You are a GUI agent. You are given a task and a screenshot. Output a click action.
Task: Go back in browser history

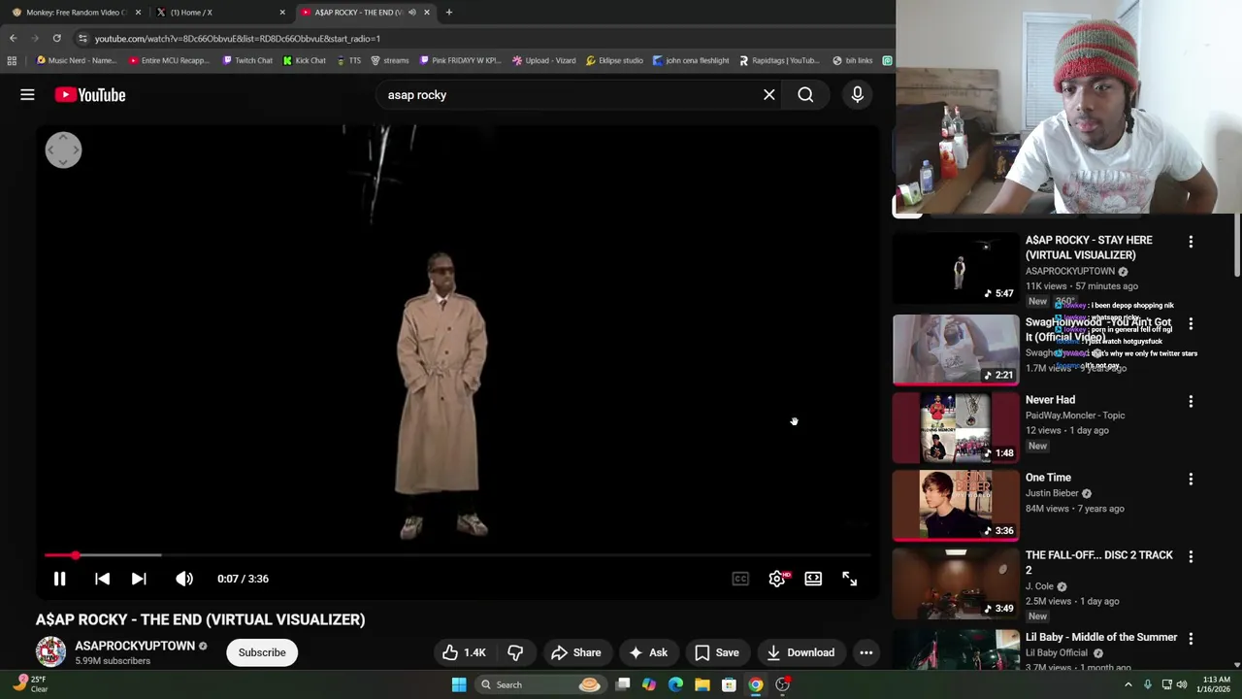pos(13,38)
